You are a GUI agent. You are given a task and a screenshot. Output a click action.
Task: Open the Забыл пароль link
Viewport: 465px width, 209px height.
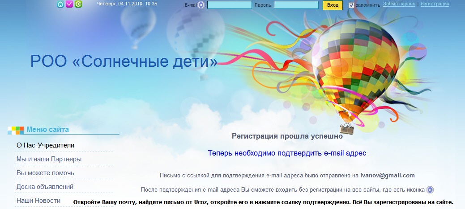[x=399, y=4]
